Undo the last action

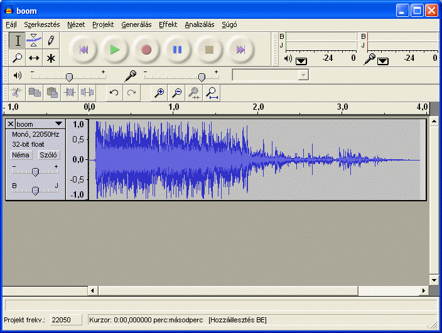coord(114,92)
